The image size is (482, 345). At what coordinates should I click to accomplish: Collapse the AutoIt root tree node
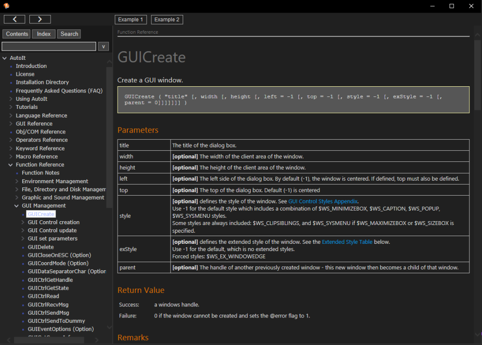point(5,58)
